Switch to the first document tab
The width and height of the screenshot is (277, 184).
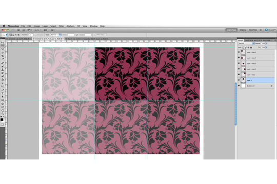(x=18, y=39)
